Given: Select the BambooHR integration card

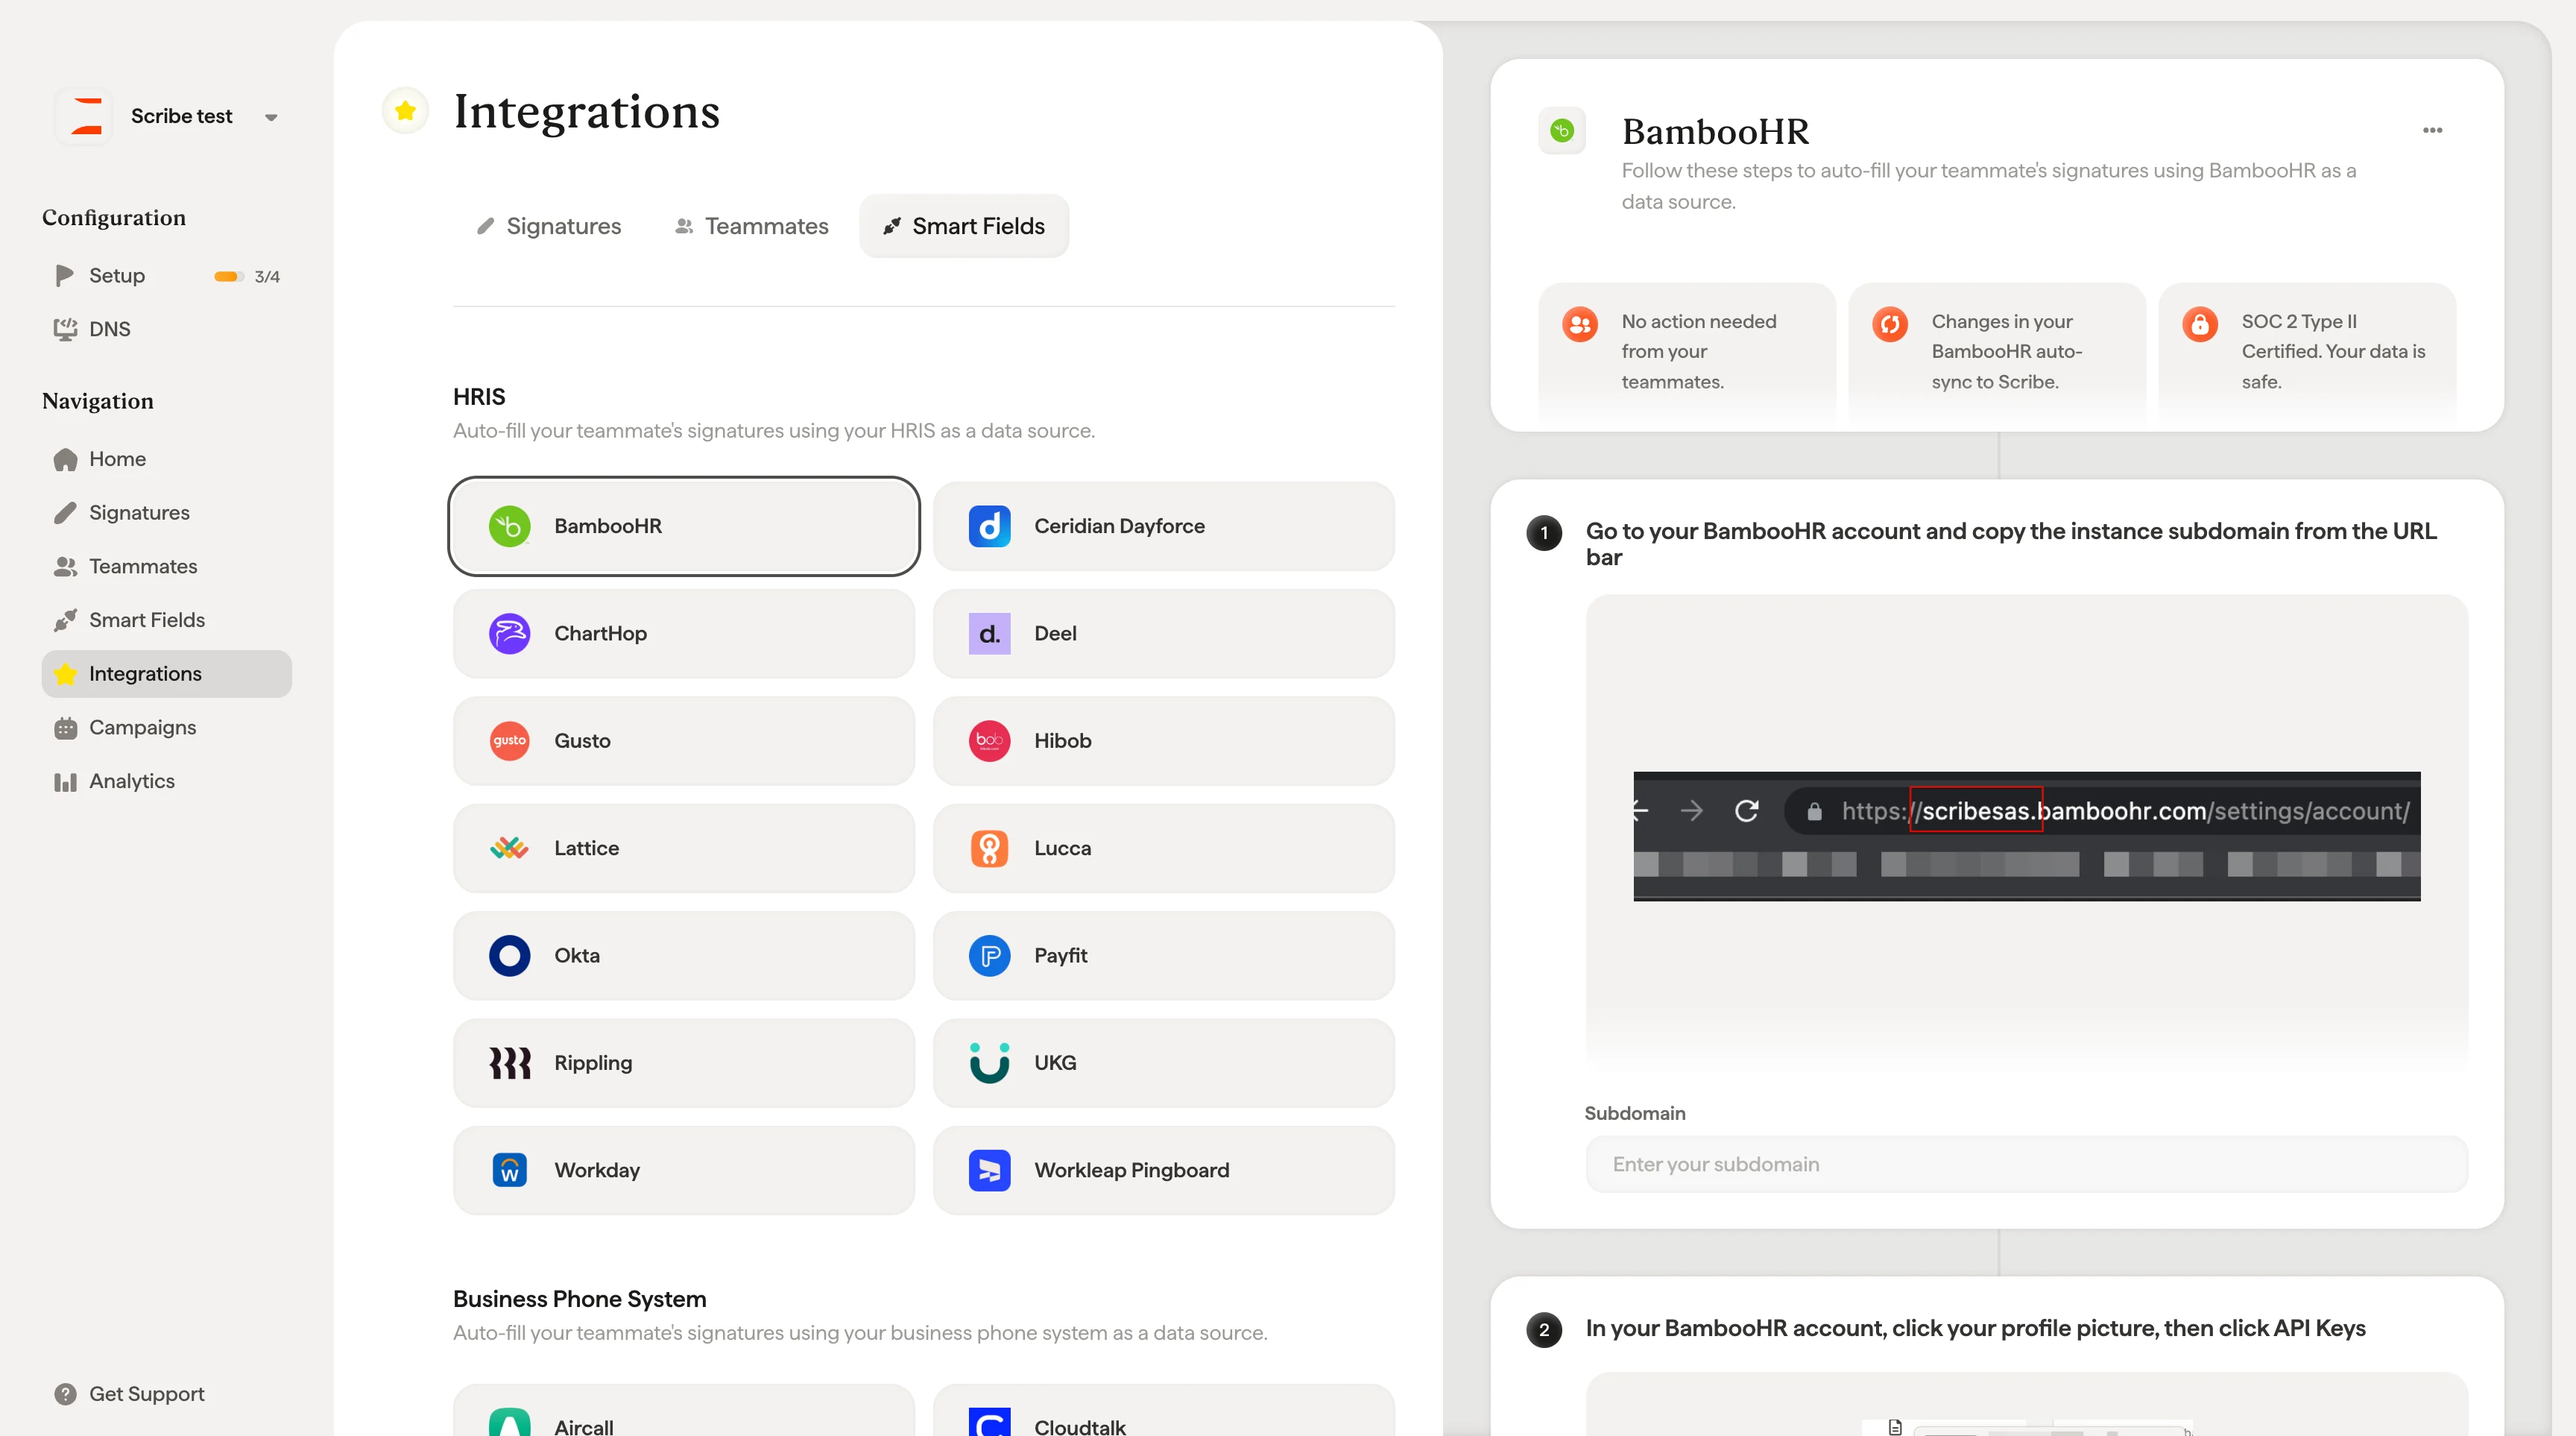Looking at the screenshot, I should pos(684,526).
